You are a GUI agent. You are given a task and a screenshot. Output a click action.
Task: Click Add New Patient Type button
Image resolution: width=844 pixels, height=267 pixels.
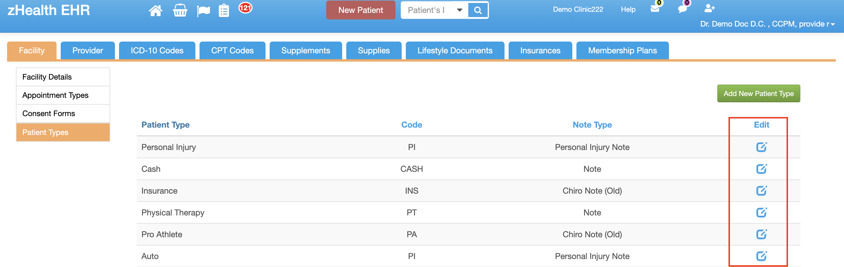coord(759,93)
